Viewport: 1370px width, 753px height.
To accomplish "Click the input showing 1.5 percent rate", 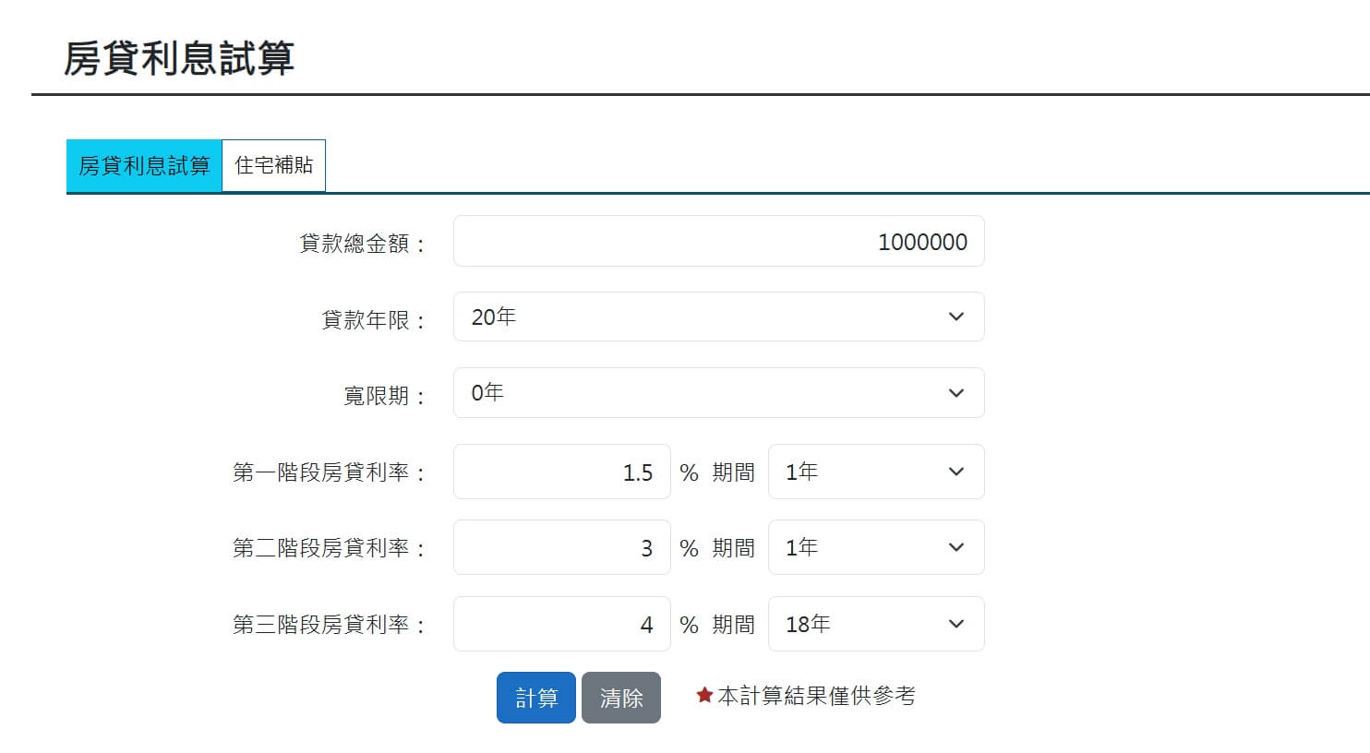I will point(561,472).
